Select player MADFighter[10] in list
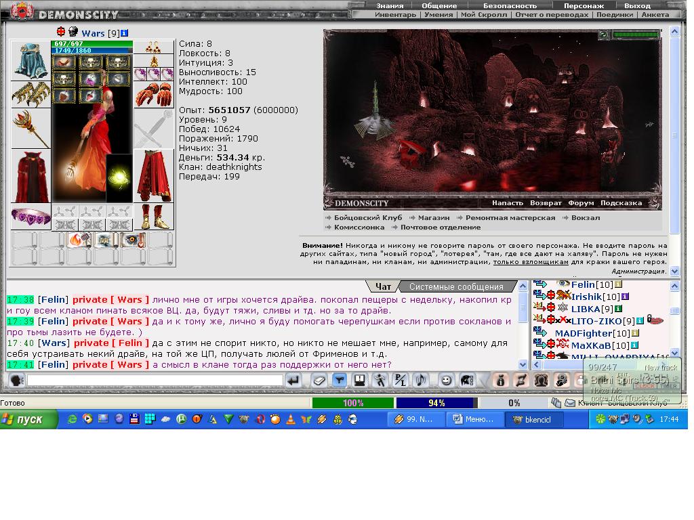 [592, 333]
